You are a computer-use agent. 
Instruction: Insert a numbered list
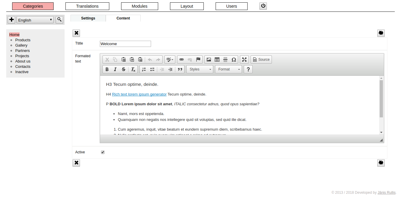pos(144,69)
